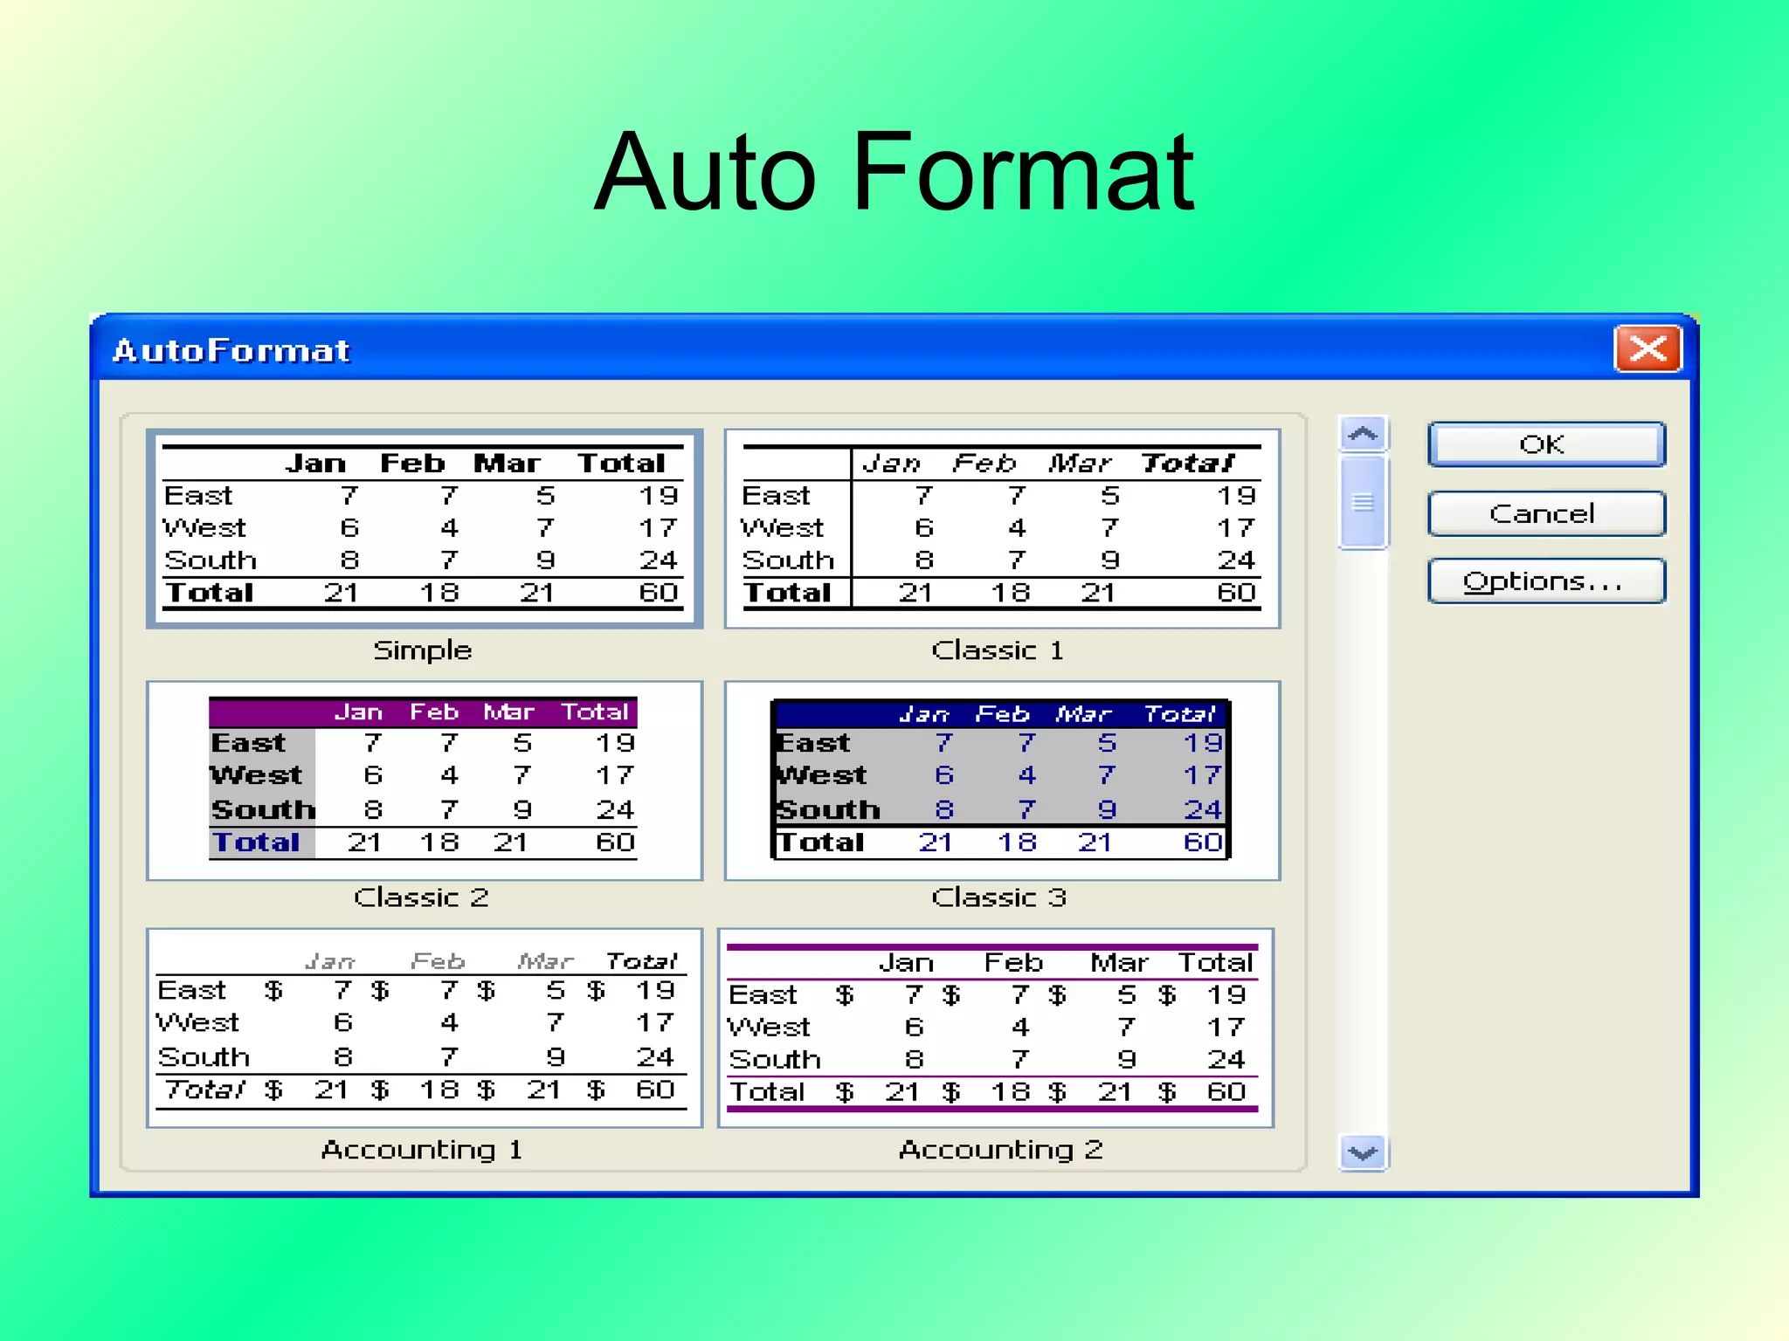Click the format list scrollbar thumb
This screenshot has height=1341, width=1789.
1363,503
